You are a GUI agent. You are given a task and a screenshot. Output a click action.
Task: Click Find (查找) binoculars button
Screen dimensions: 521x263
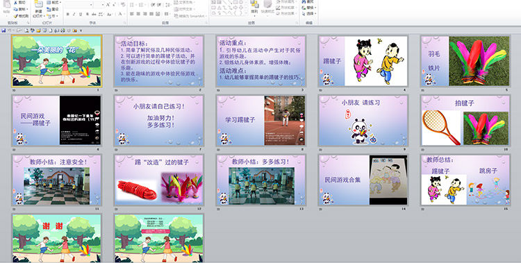[307, 1]
